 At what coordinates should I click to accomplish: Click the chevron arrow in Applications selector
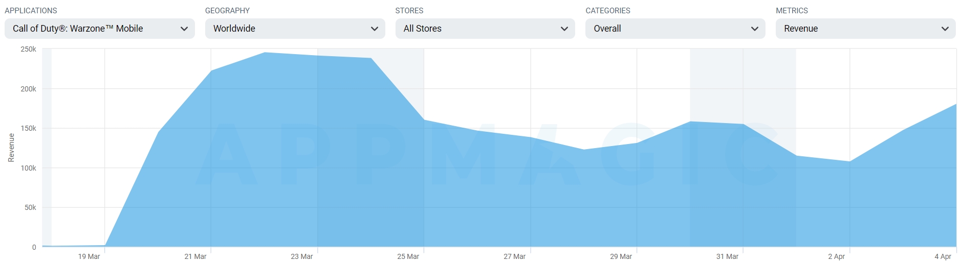[x=184, y=29]
